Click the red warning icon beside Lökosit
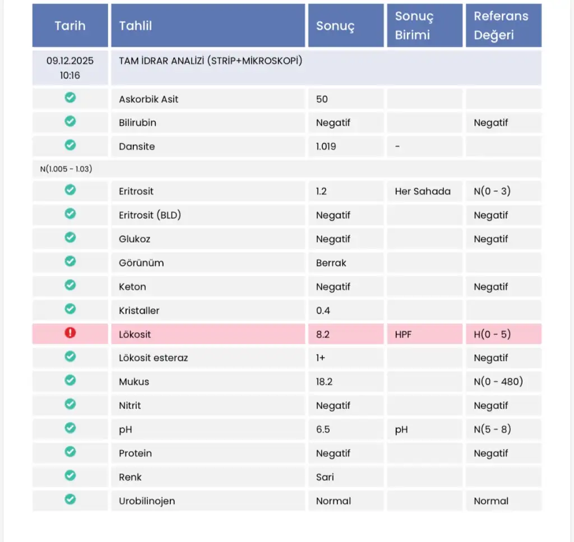Image resolution: width=574 pixels, height=542 pixels. pyautogui.click(x=70, y=333)
